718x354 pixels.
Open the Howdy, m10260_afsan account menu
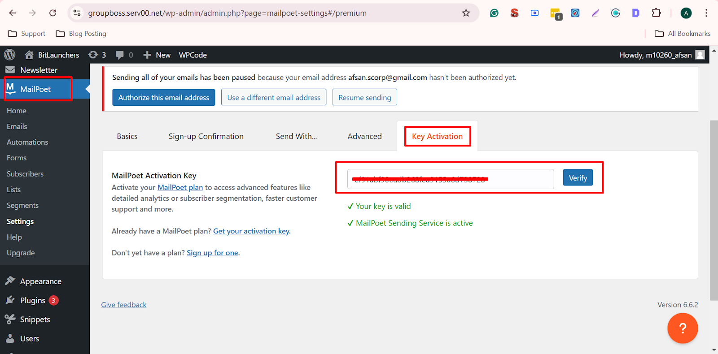(662, 55)
